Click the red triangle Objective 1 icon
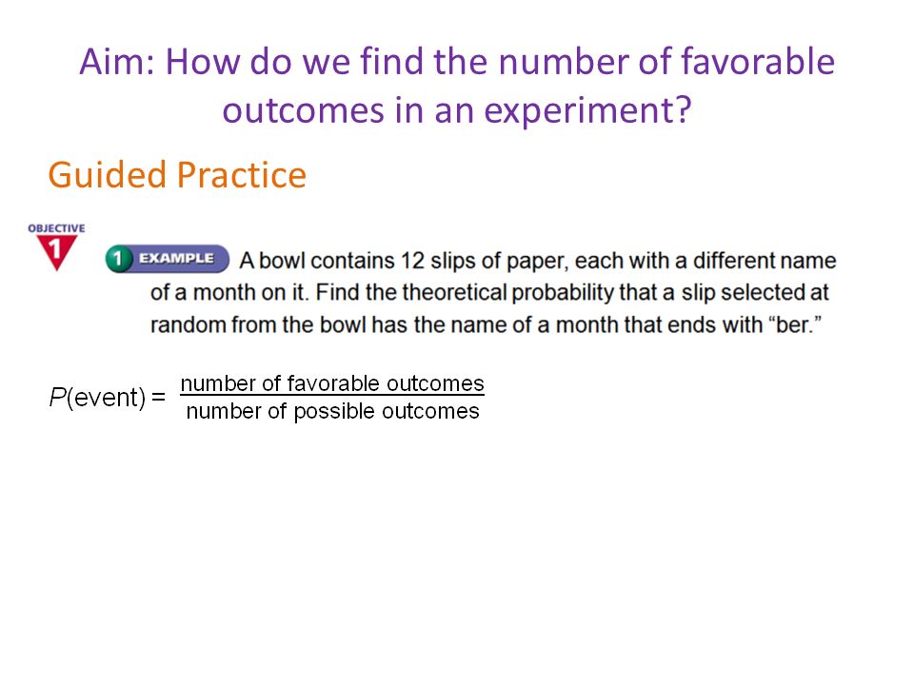Viewport: 914px width, 685px height. [56, 252]
